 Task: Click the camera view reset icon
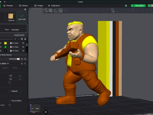coord(46,112)
